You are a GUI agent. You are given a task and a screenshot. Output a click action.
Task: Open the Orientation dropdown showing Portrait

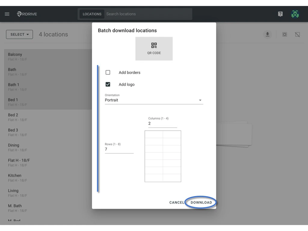point(154,100)
